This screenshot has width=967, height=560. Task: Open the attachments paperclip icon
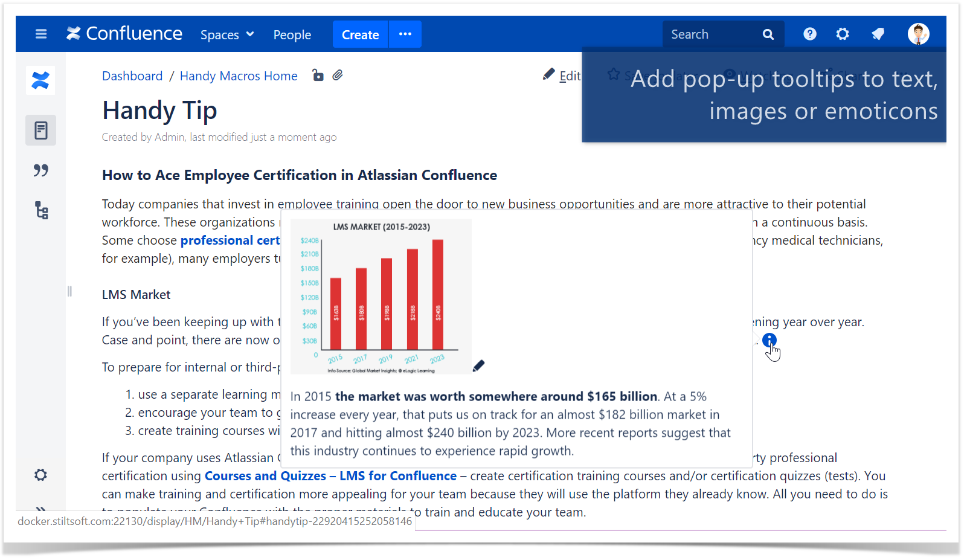point(338,76)
